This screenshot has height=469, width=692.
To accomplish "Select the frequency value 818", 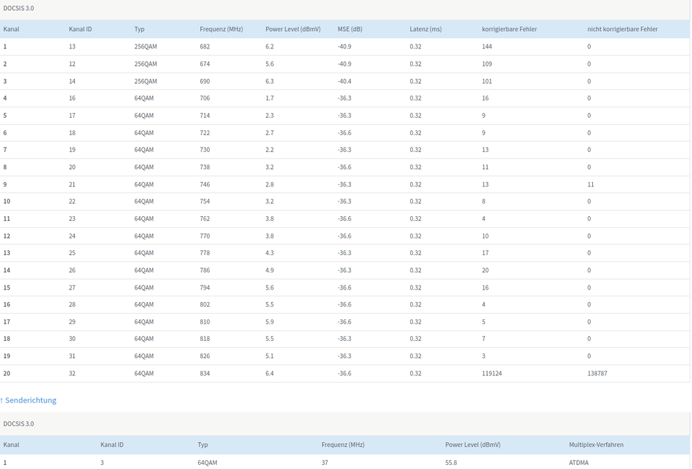I will 205,339.
